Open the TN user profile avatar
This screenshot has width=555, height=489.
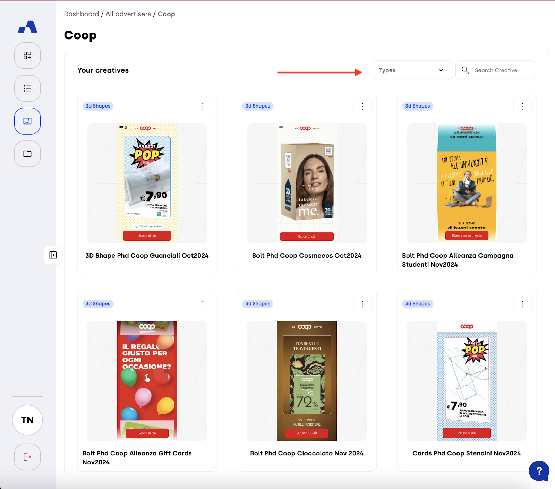pyautogui.click(x=27, y=420)
